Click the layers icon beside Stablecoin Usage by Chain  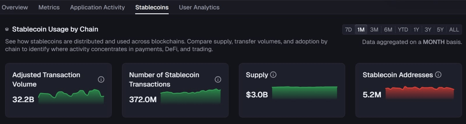[x=7, y=29]
